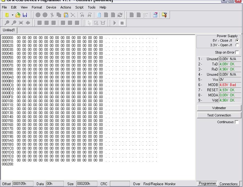Click the blue lined document icon
243x187 pixels.
coord(99,15)
